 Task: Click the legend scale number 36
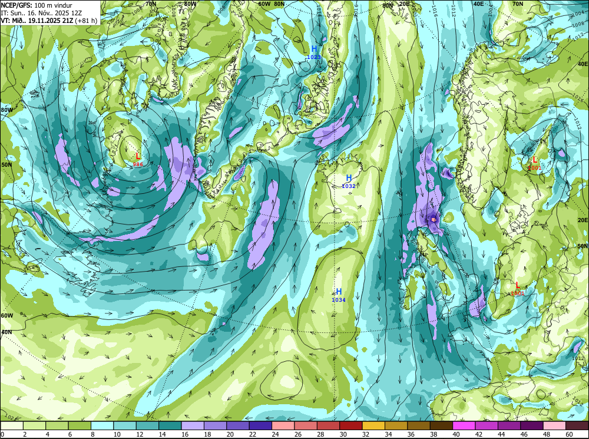tap(411, 434)
